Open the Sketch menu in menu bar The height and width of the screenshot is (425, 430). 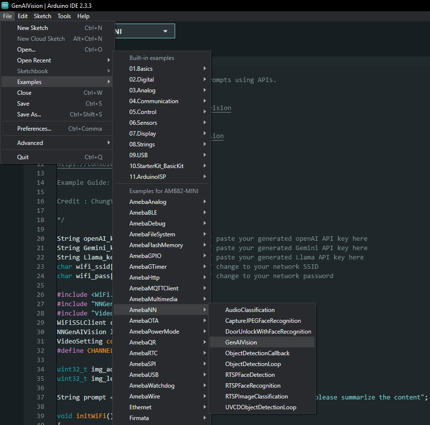42,16
